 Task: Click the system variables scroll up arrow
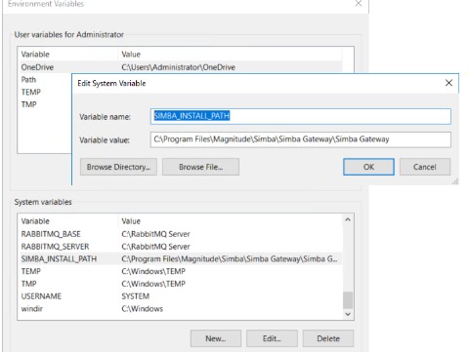[348, 219]
